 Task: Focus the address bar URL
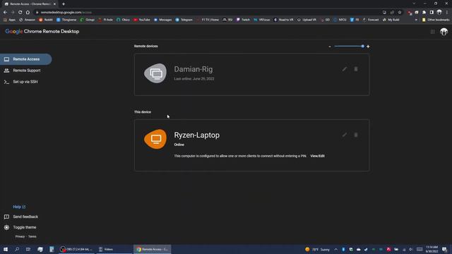[66, 13]
